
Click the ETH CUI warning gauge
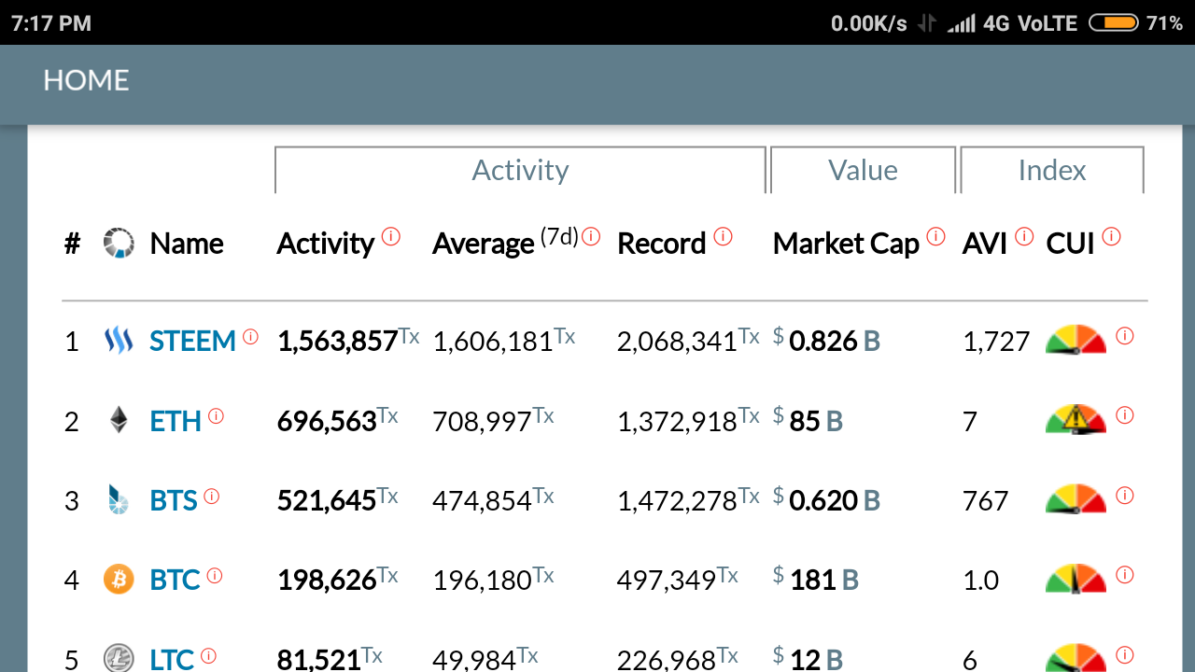(1075, 419)
